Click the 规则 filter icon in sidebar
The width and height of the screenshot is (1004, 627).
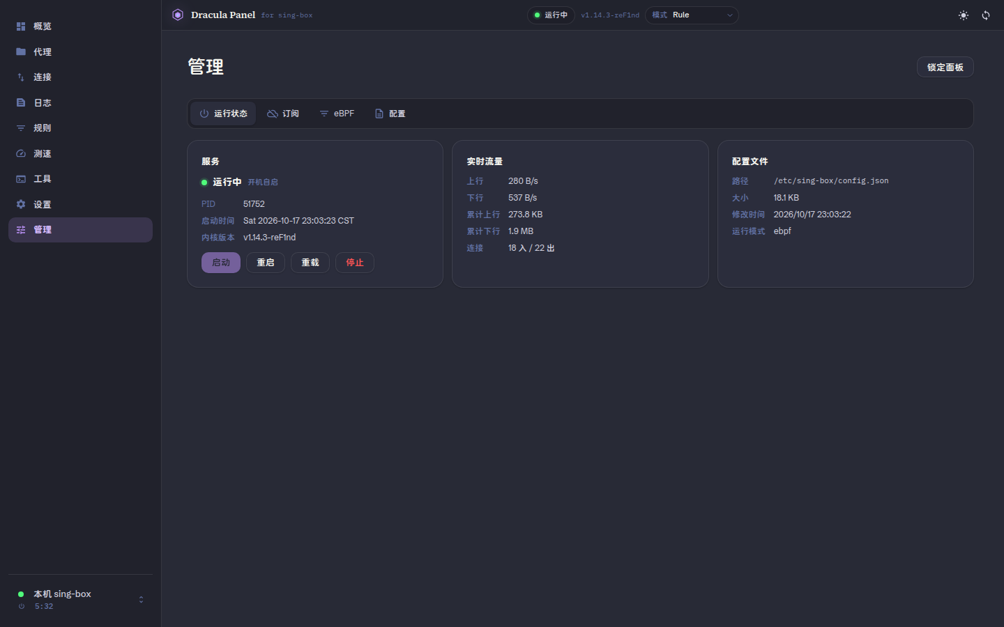click(x=21, y=128)
